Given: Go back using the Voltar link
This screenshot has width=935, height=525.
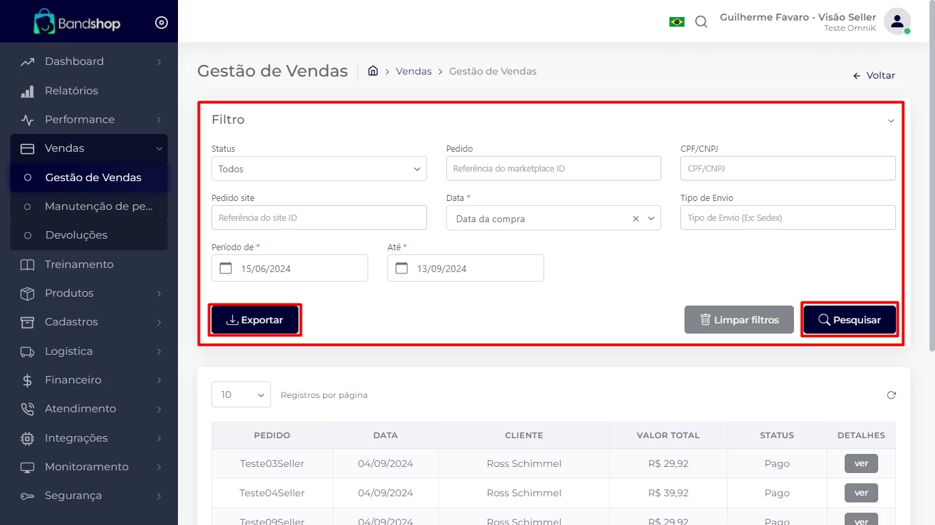Looking at the screenshot, I should pos(874,76).
